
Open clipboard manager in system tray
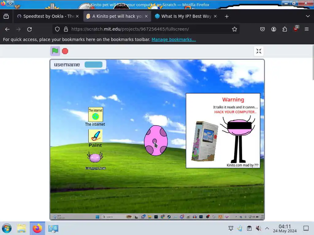pyautogui.click(x=249, y=228)
